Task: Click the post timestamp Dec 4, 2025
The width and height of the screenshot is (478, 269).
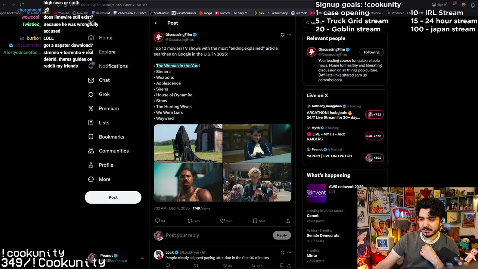Action: 172,208
